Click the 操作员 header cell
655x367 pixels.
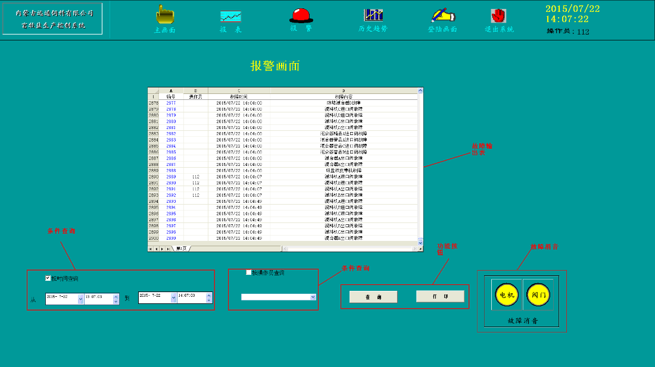(x=195, y=97)
